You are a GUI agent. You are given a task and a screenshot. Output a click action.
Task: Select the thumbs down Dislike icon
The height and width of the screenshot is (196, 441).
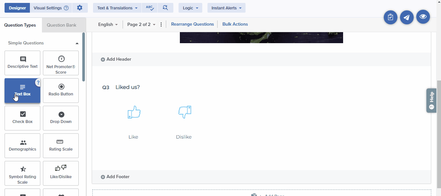pyautogui.click(x=184, y=112)
